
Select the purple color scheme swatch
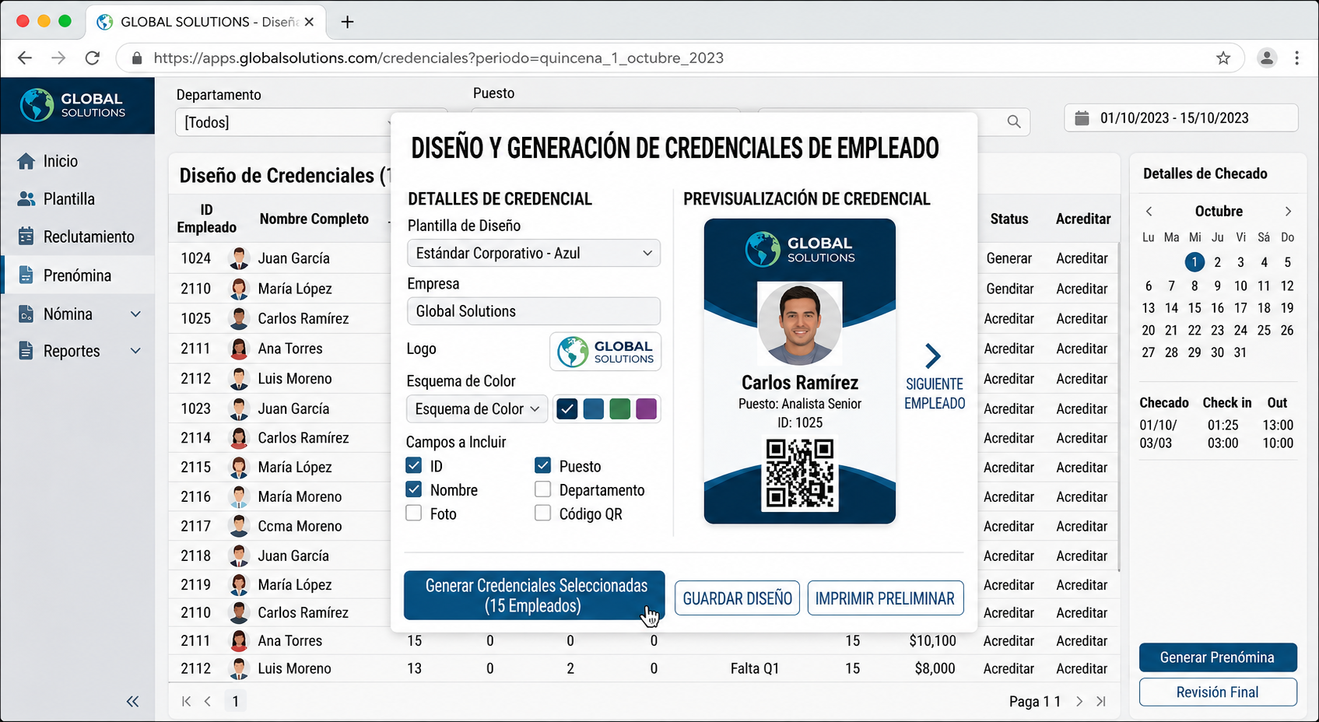647,408
